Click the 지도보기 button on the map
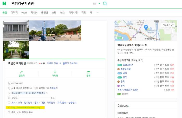Image resolution: width=182 pixels, height=118 pixels. (x=167, y=25)
